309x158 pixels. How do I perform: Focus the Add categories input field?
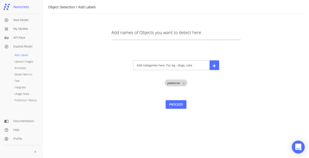pos(171,65)
